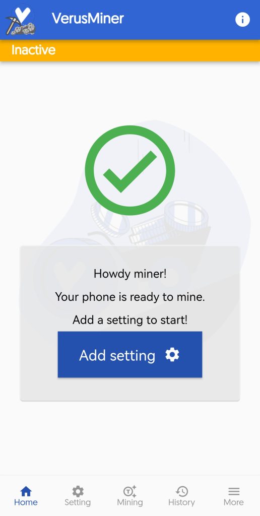Viewport: 260px width, 516px height.
Task: Switch to the History tab label
Action: click(182, 502)
